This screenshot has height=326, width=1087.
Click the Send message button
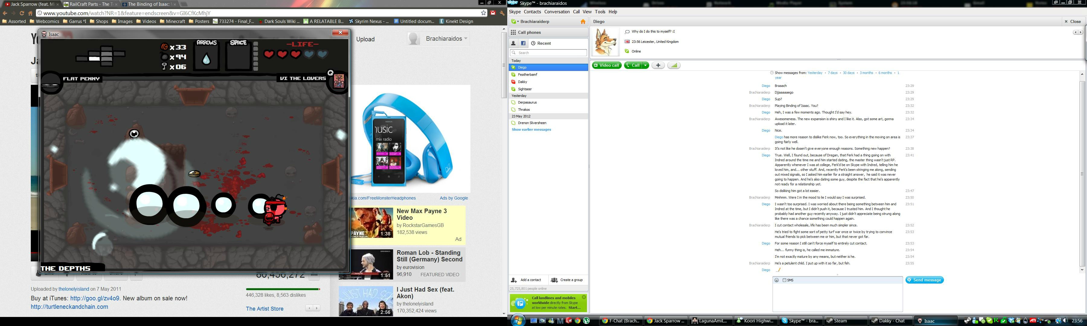coord(924,280)
